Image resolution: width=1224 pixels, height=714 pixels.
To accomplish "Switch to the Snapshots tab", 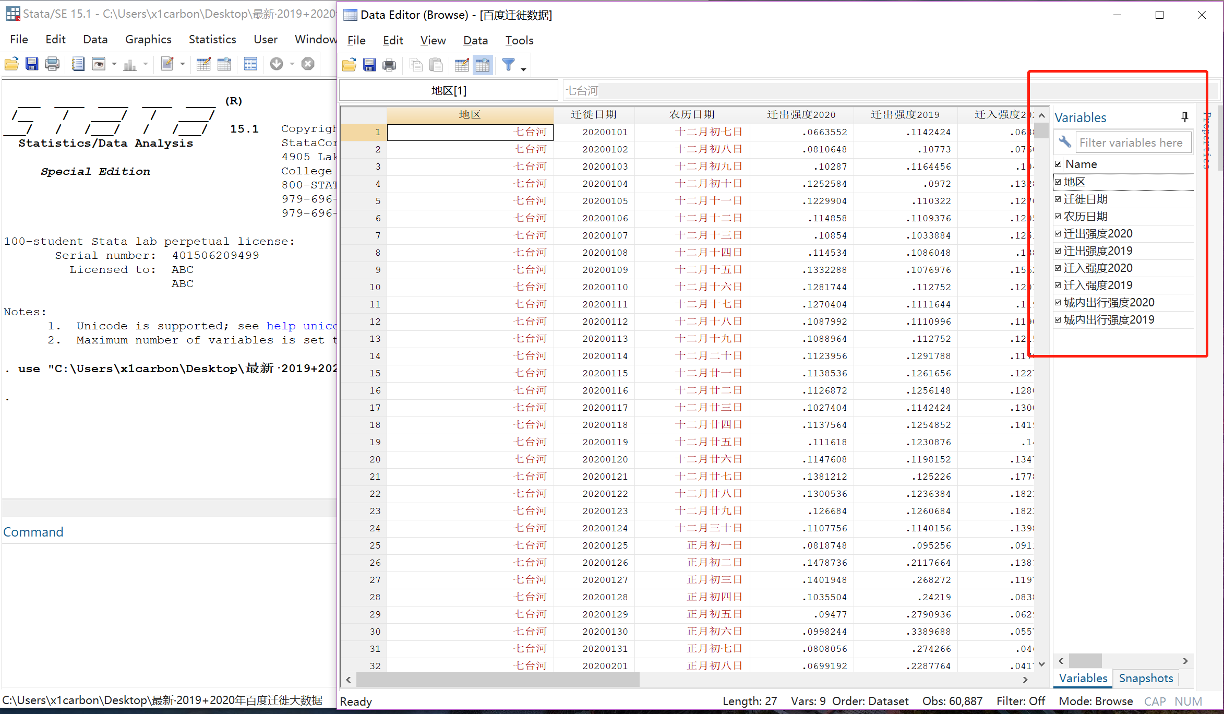I will [1146, 678].
